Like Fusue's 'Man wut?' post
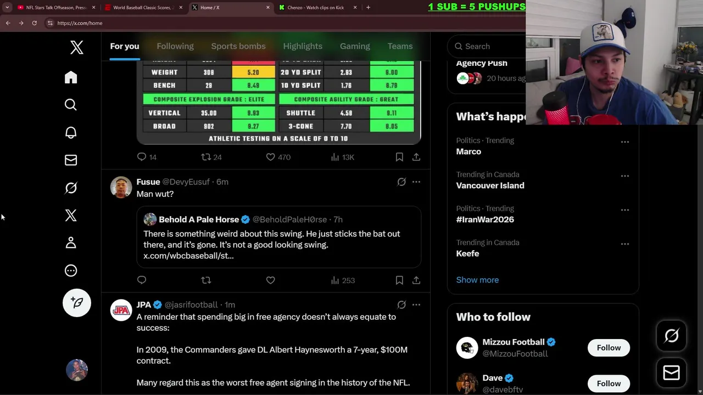Screen dimensions: 703x395 pos(270,280)
